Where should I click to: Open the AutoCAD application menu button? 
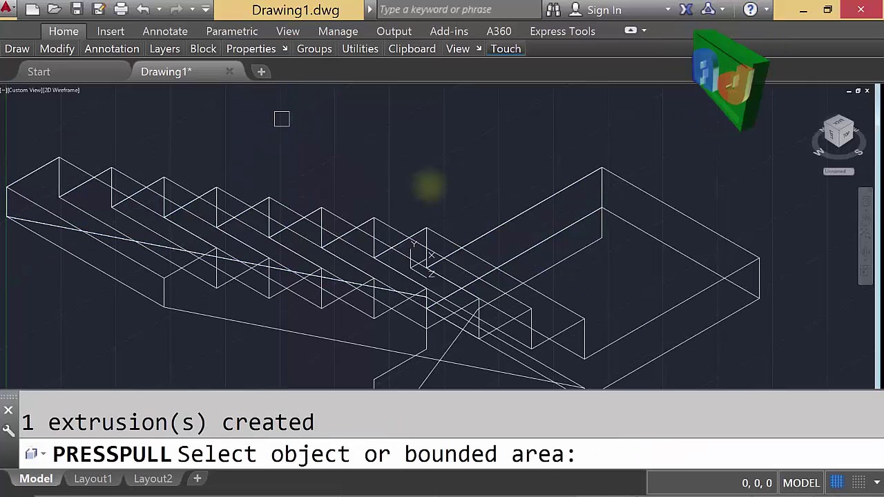tap(7, 9)
